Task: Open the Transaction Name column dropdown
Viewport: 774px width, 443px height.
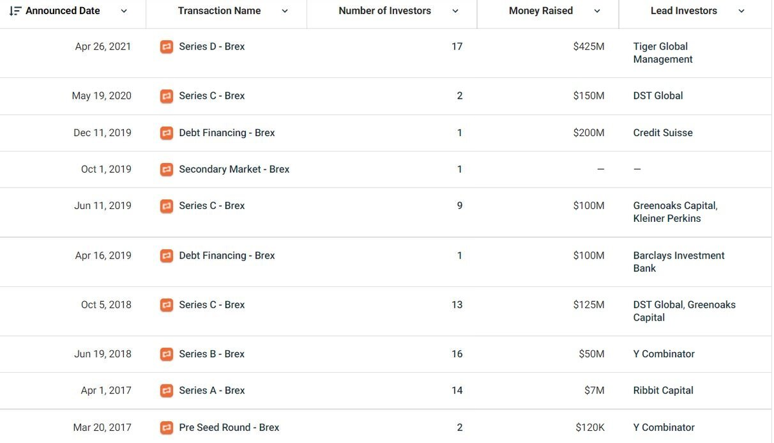Action: pyautogui.click(x=284, y=11)
